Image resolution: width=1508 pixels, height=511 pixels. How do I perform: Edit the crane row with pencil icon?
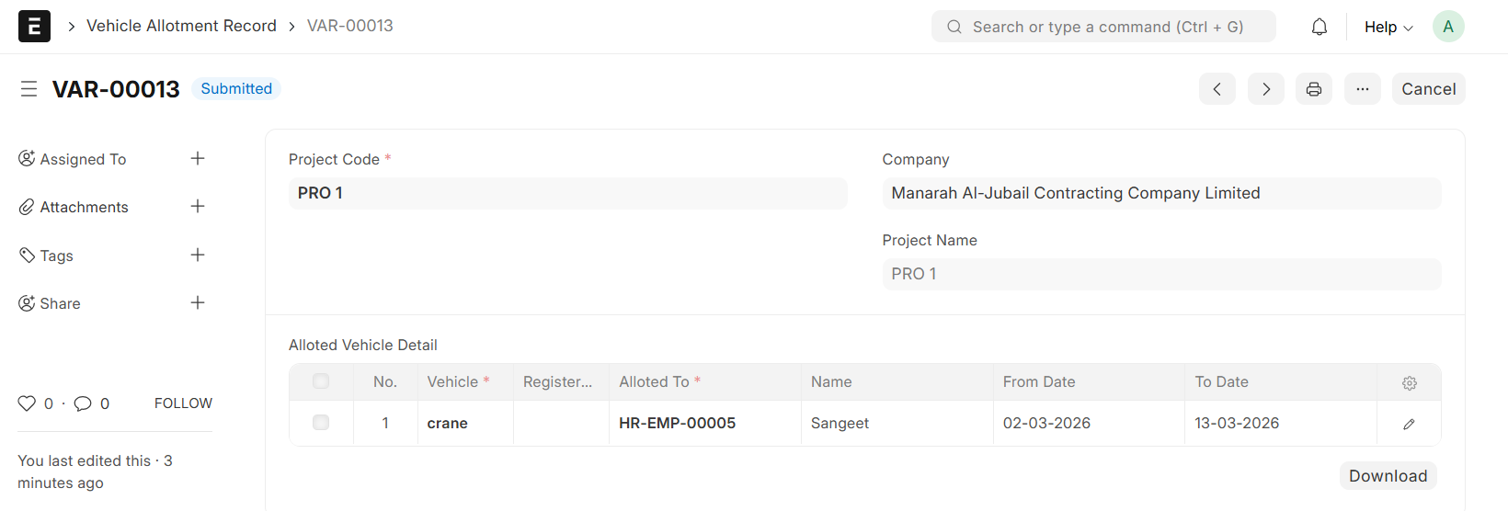pyautogui.click(x=1409, y=424)
